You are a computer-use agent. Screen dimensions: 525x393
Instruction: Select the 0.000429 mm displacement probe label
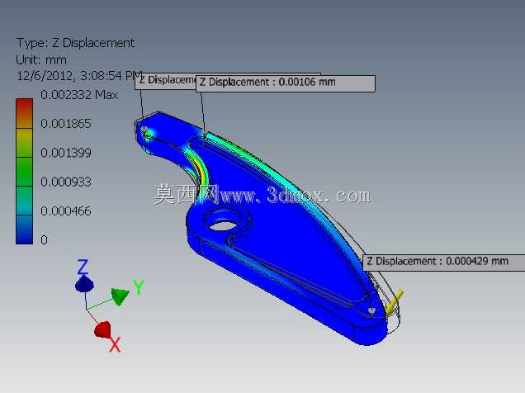click(444, 263)
